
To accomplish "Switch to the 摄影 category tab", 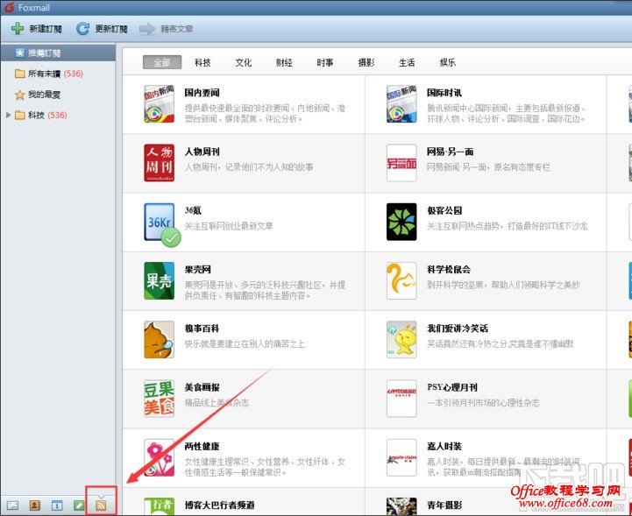I will click(x=366, y=62).
